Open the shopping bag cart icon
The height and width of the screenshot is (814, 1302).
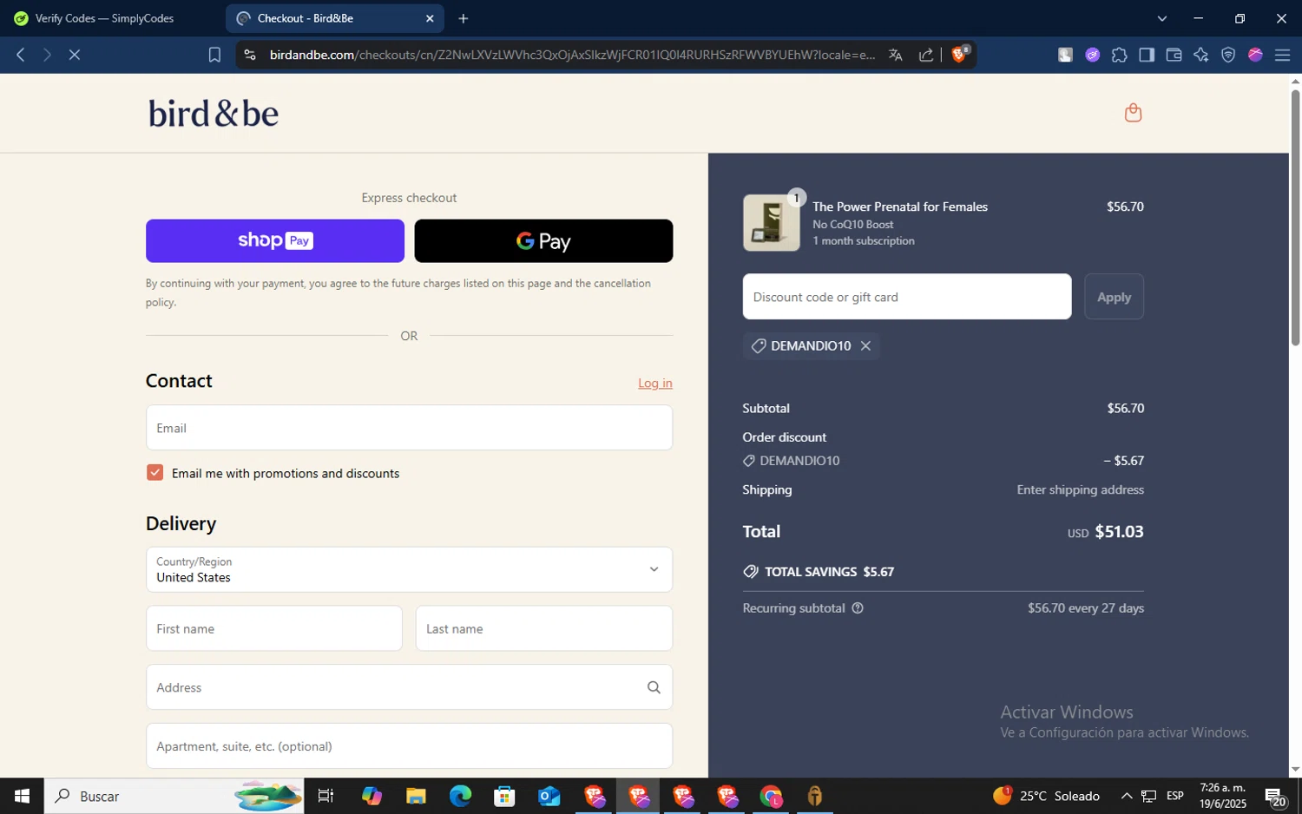pos(1133,113)
